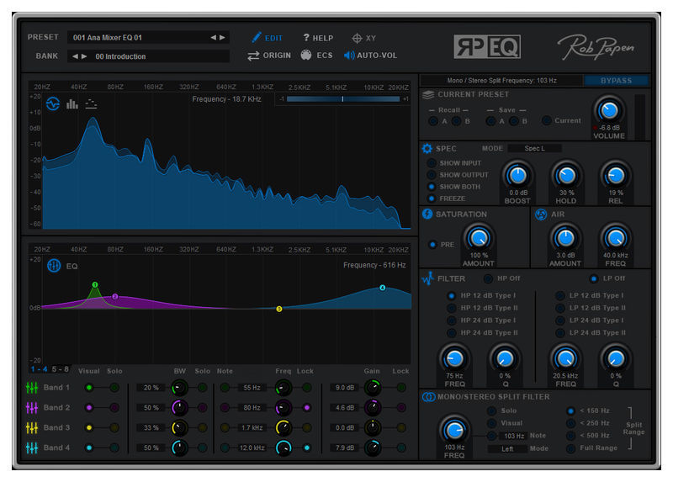Click the Band 4 Freq value 12.0 kHz

pyautogui.click(x=252, y=448)
